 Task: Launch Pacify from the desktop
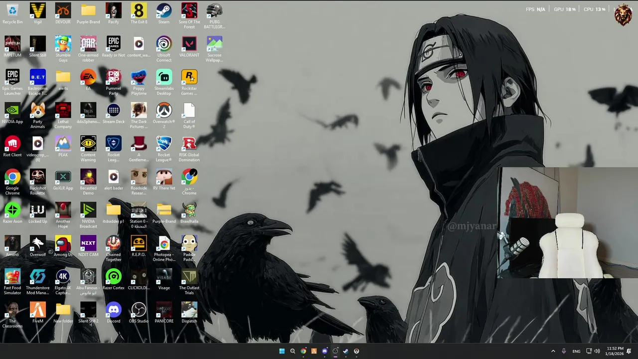point(114,14)
